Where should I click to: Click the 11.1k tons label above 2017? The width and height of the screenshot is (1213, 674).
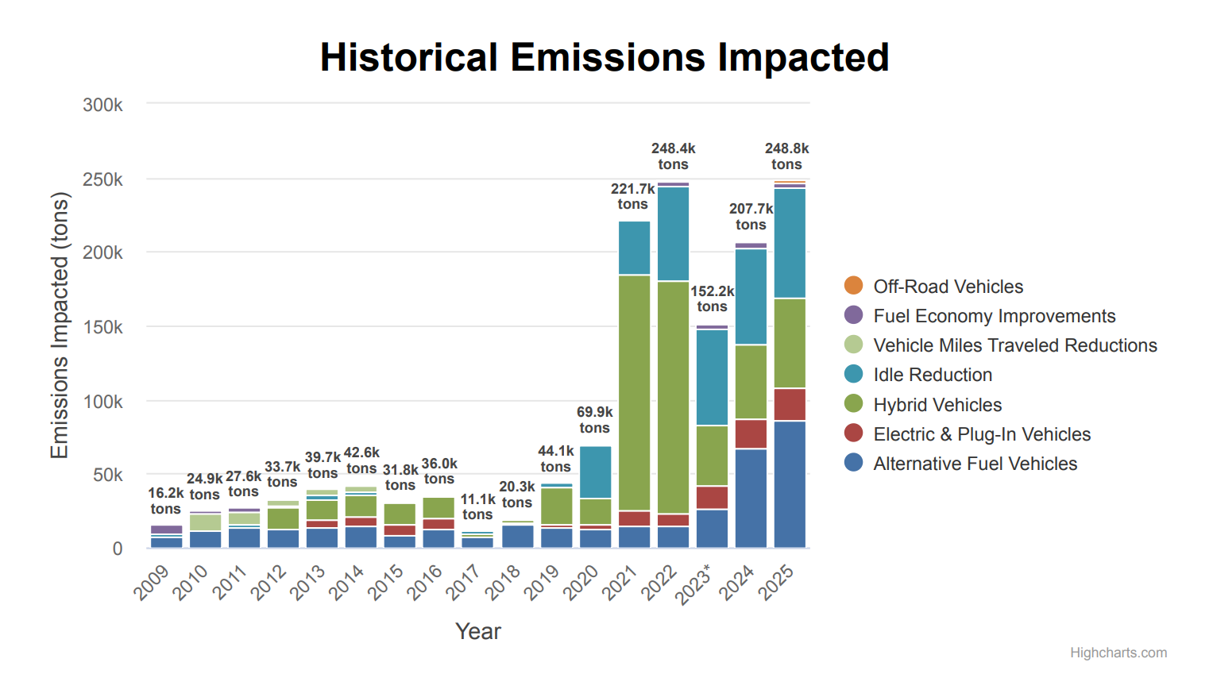477,506
